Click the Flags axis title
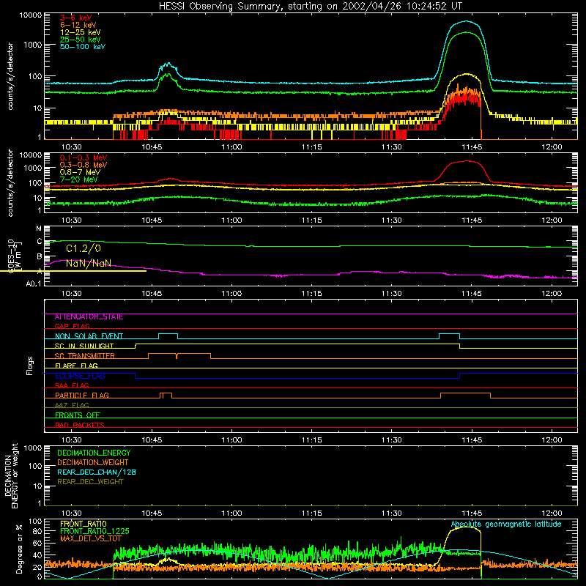 pos(30,366)
